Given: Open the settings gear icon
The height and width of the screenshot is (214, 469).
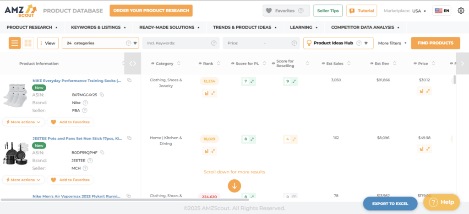Looking at the screenshot, I should pos(461,11).
